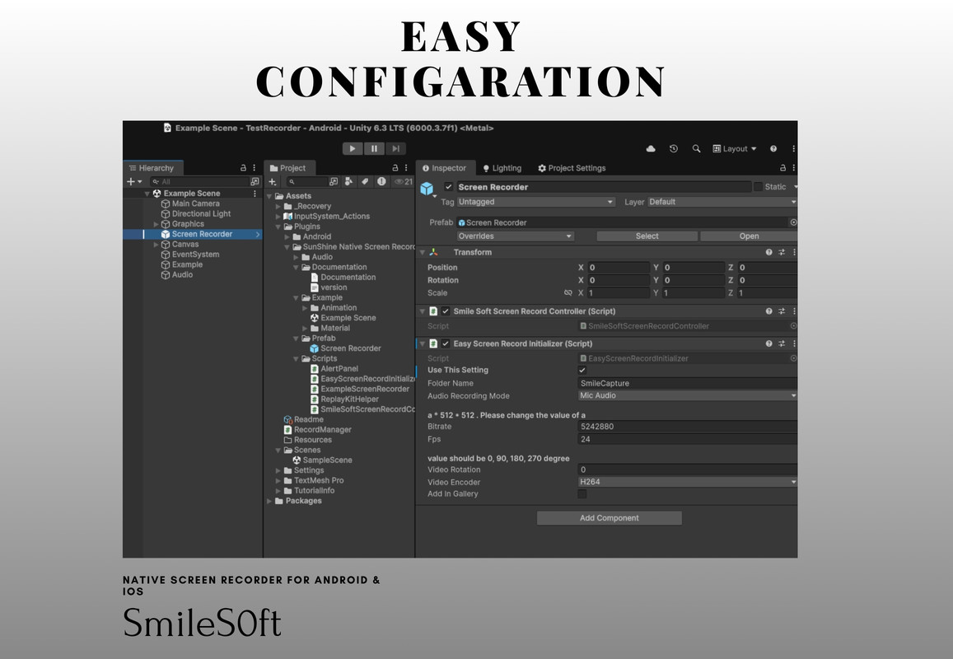Open Unity Cloud via the cloud icon
The width and height of the screenshot is (953, 659).
tap(651, 149)
